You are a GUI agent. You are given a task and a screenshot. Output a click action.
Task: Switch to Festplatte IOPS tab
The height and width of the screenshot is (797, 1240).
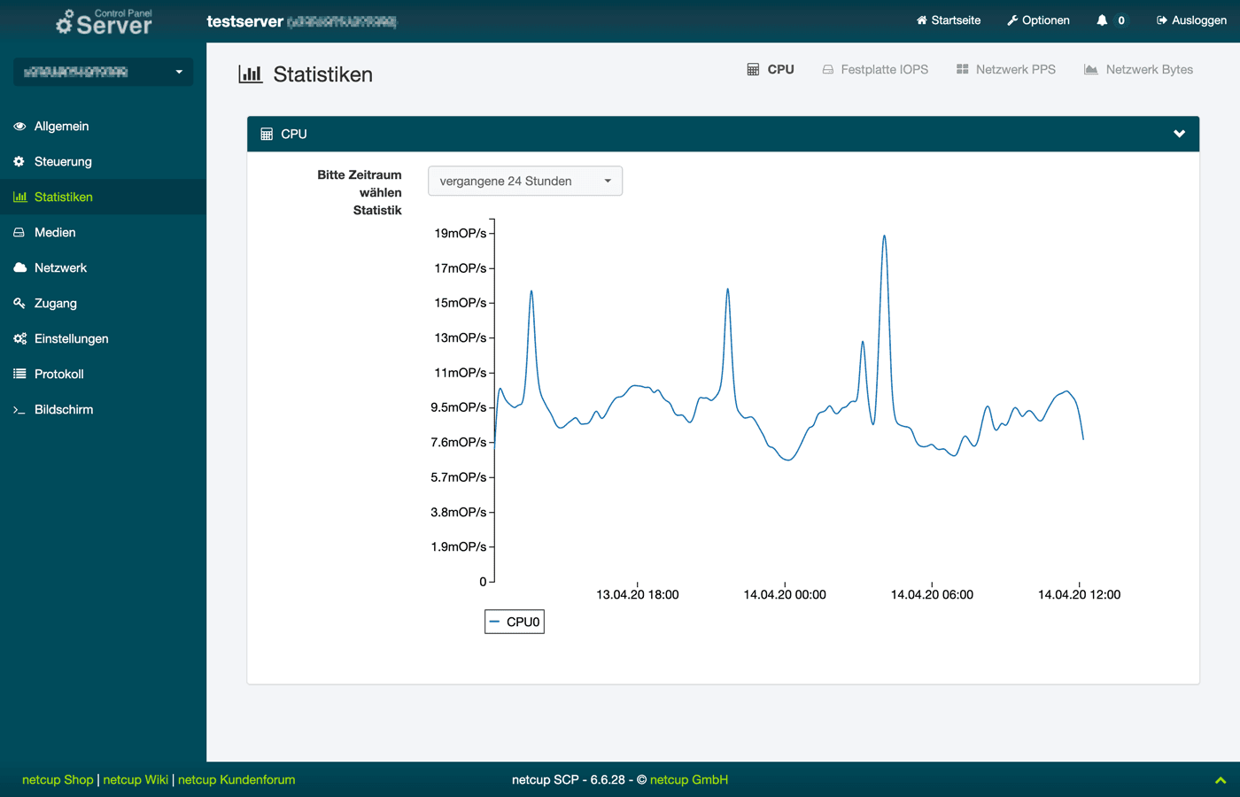coord(875,70)
